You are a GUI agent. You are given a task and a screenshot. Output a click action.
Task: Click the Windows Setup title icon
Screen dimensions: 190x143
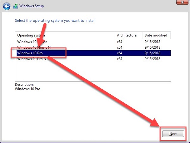click(16, 6)
